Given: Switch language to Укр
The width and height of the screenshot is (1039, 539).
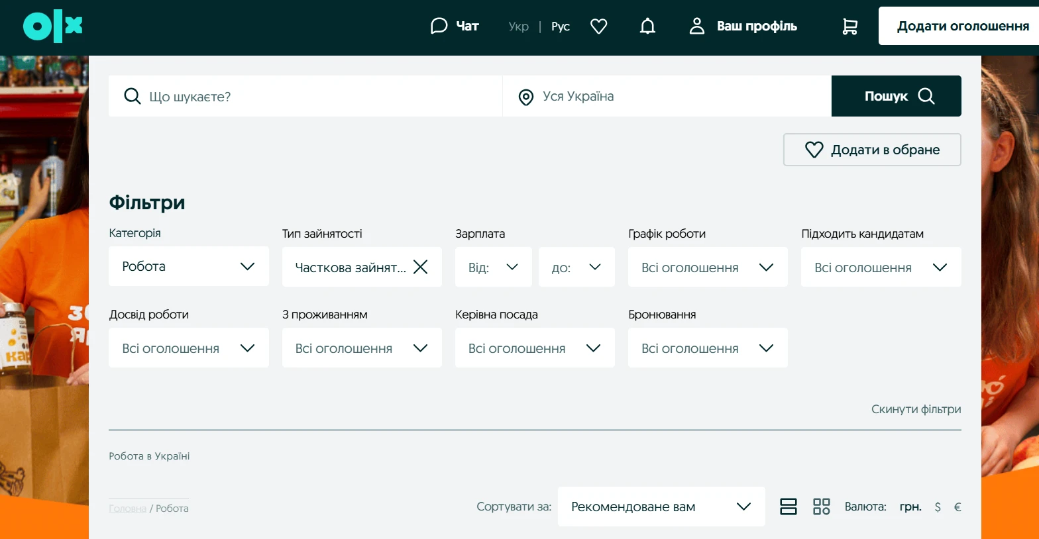Looking at the screenshot, I should [519, 26].
